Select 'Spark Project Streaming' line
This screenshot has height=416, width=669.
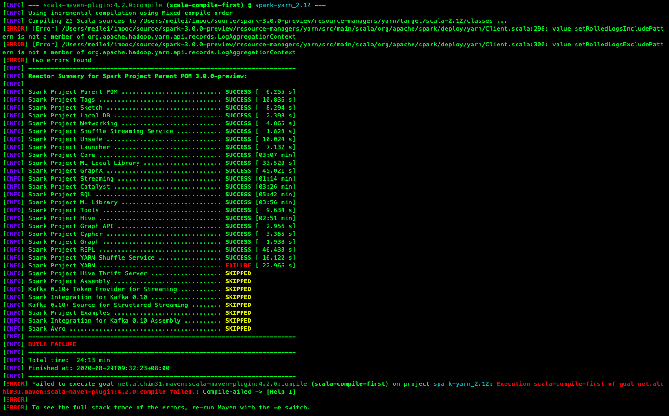point(149,179)
